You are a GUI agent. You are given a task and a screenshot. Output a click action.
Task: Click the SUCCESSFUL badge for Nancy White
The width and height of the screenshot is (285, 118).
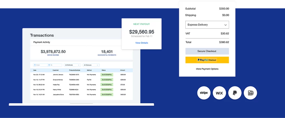click(x=107, y=90)
